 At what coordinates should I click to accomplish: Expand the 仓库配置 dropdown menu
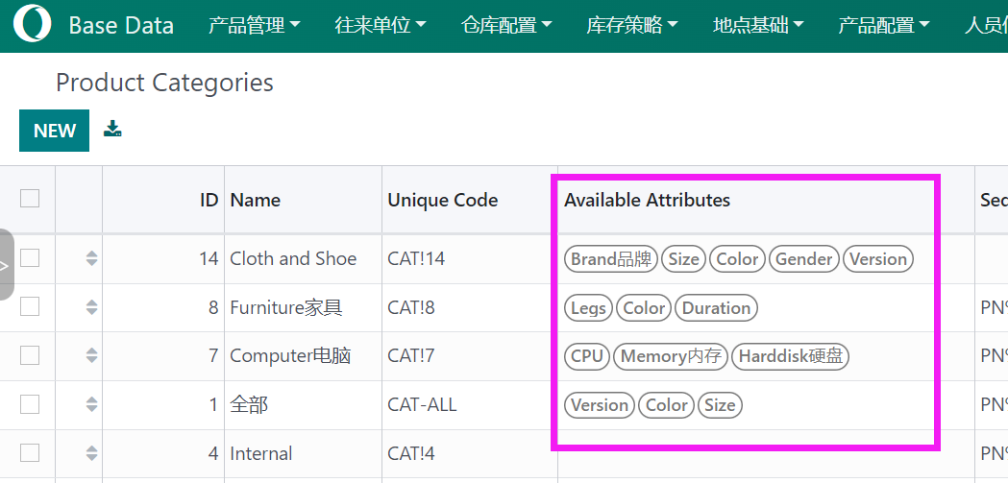506,26
